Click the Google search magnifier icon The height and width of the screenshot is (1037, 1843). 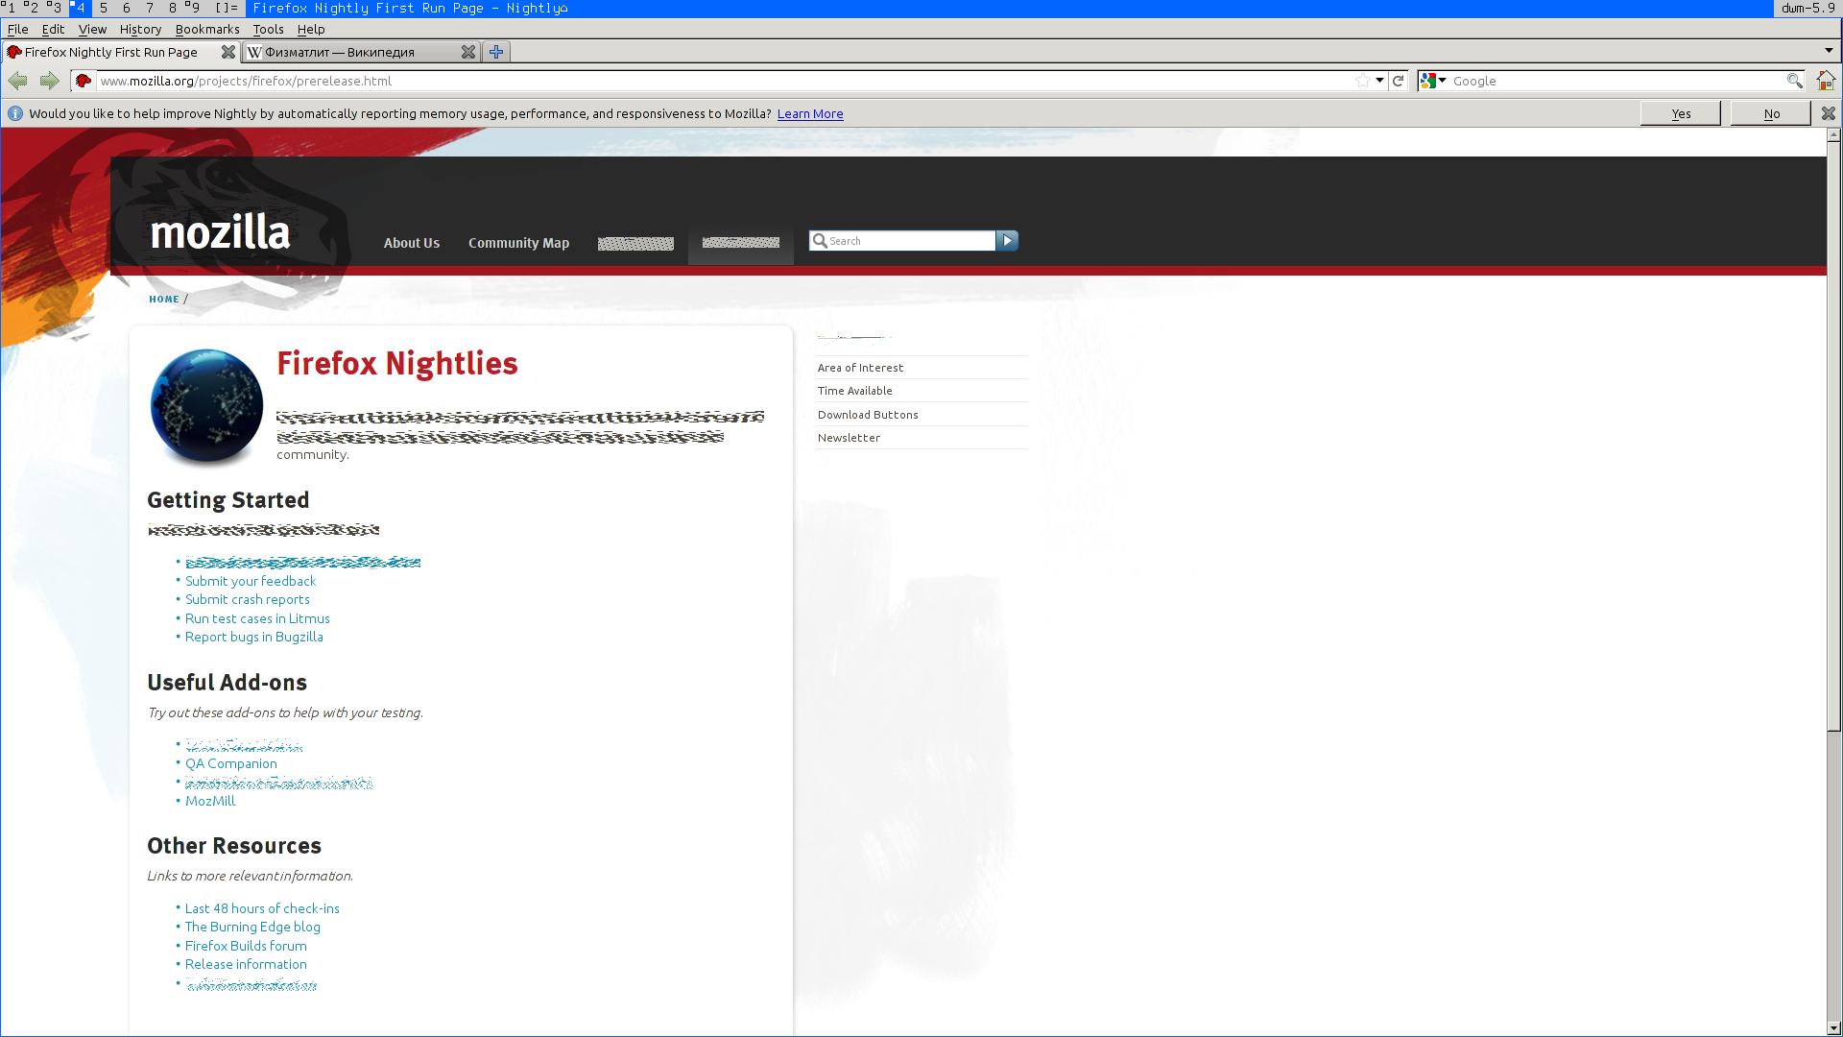[1794, 82]
